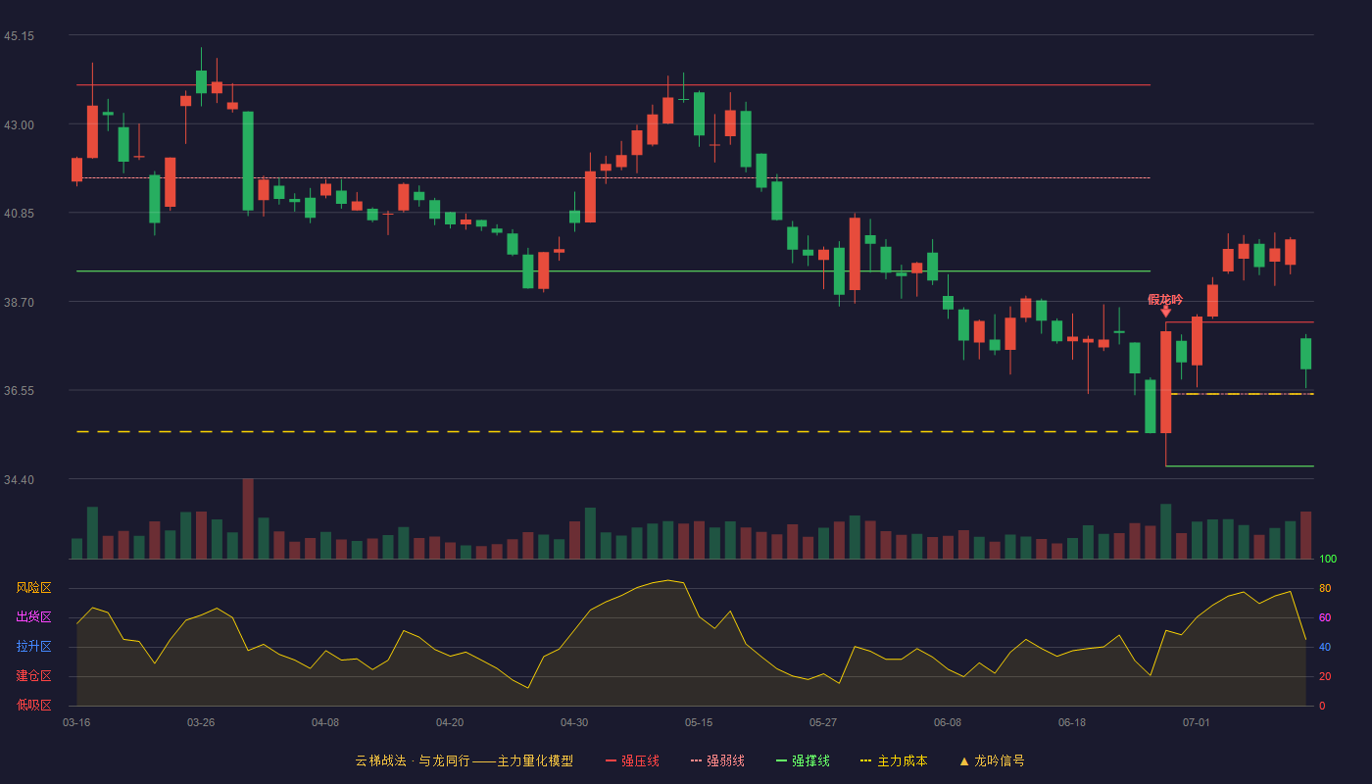This screenshot has width=1372, height=784.
Task: Click the 假龙吟 signal marker
Action: 1165,305
